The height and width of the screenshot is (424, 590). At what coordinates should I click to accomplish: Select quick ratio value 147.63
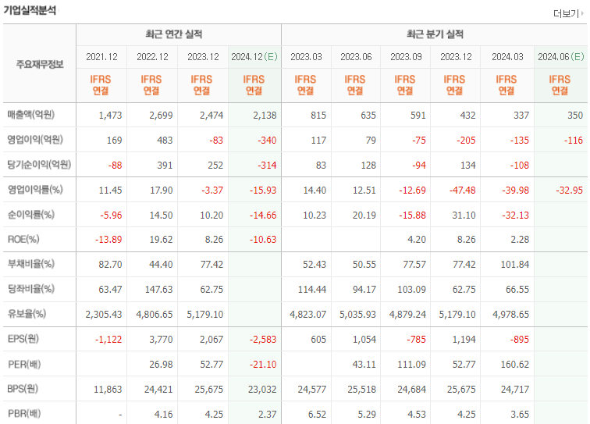158,290
